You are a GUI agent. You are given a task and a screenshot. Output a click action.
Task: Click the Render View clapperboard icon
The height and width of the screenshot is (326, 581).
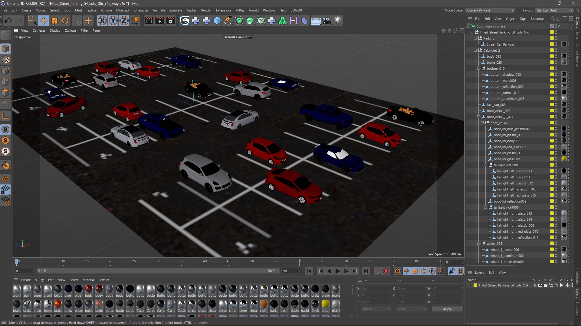(x=149, y=21)
